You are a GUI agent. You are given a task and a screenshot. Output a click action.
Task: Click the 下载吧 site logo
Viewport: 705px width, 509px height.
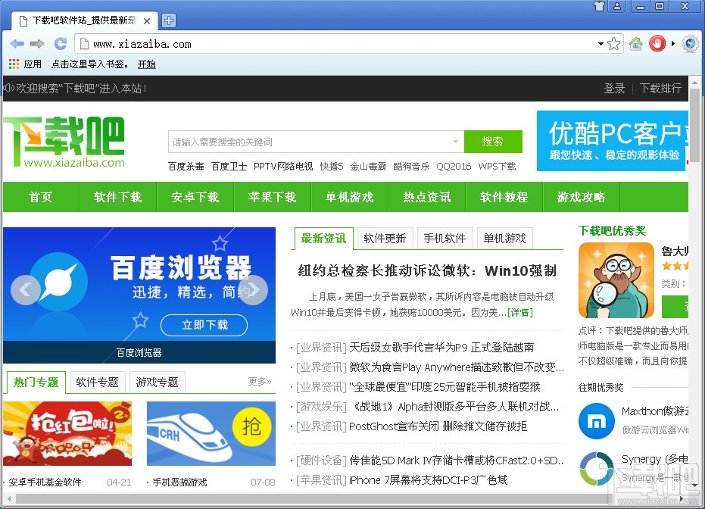[x=64, y=142]
